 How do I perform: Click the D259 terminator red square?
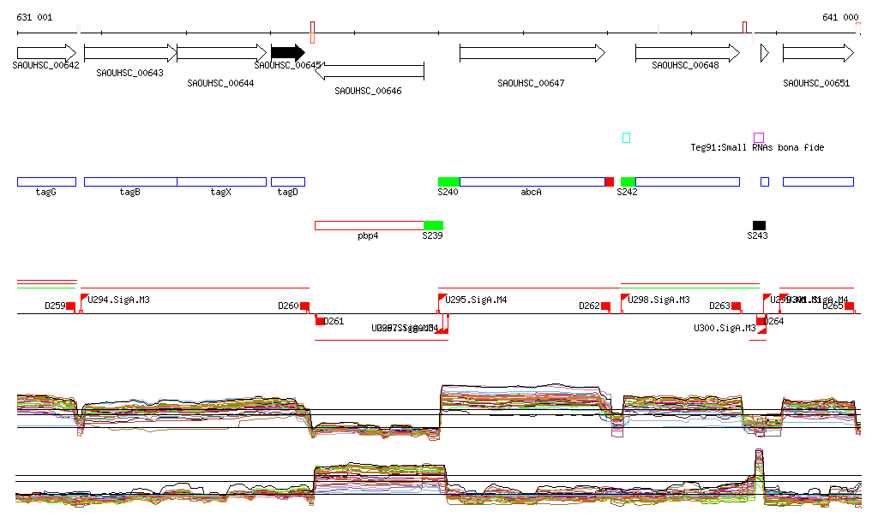pos(70,306)
